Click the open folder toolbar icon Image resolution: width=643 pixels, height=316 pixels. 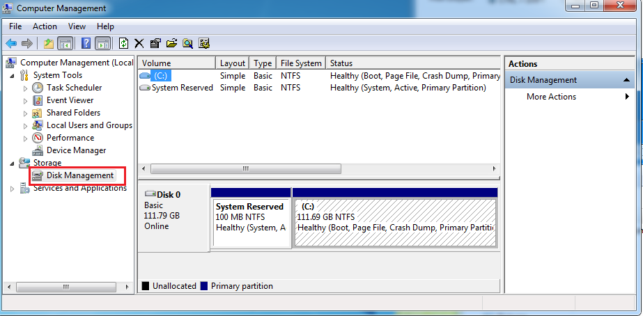(171, 43)
